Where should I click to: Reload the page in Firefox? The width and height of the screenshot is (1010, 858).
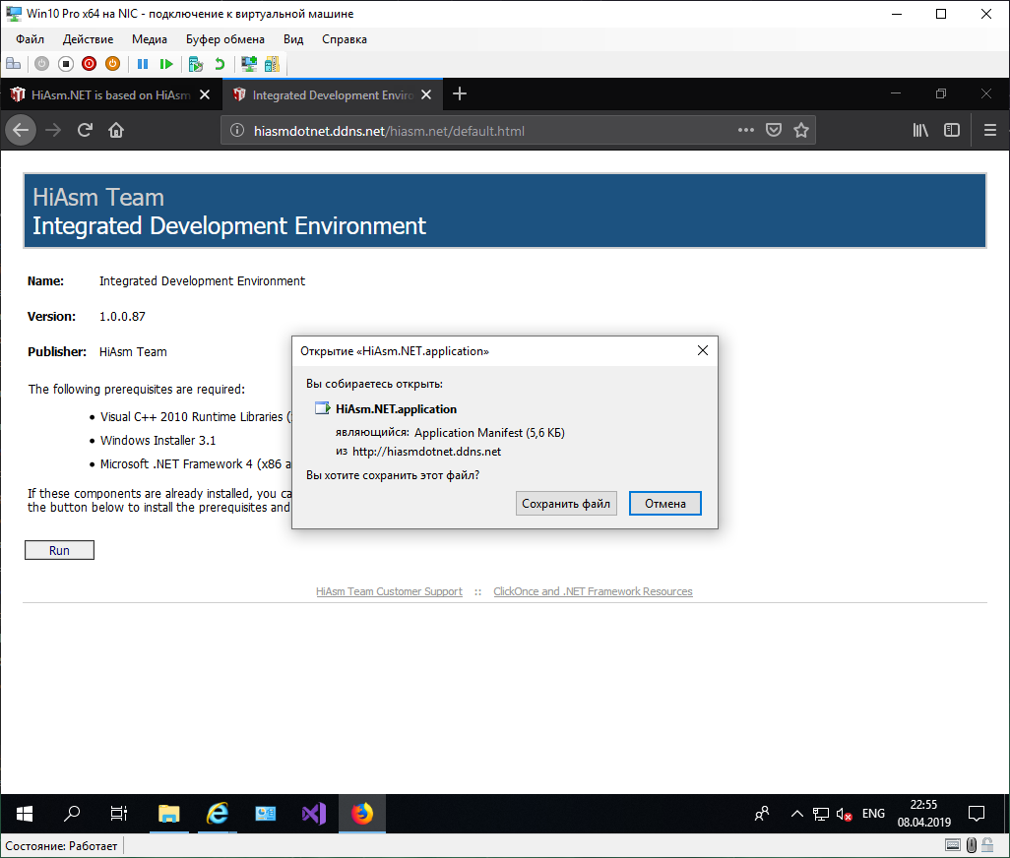tap(85, 130)
